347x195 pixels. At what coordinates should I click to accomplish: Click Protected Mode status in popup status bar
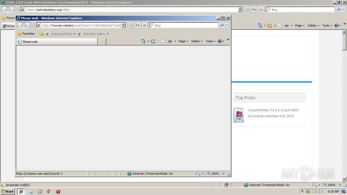coord(161,174)
